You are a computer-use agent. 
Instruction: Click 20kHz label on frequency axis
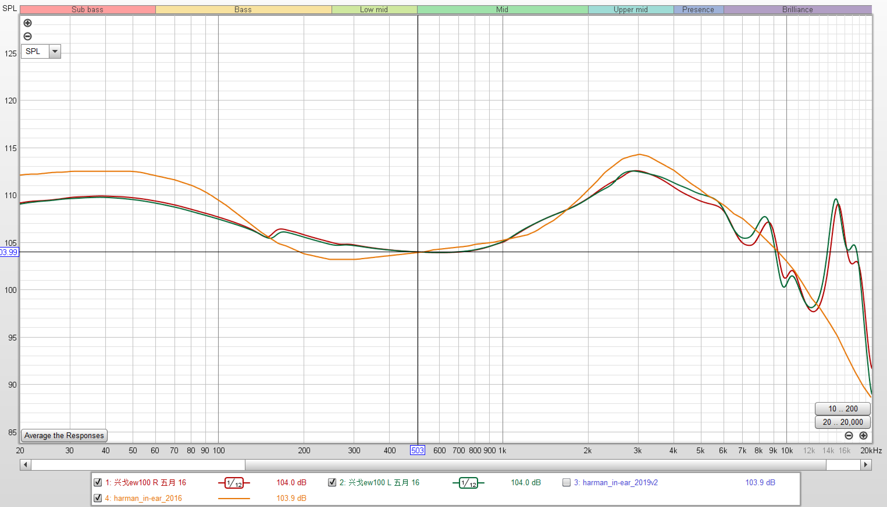pyautogui.click(x=871, y=451)
